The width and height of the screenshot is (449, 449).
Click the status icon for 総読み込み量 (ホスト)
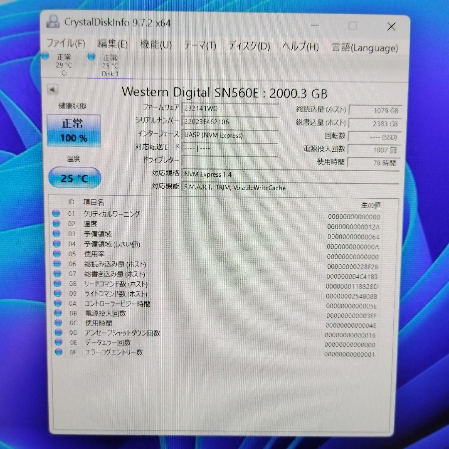[57, 264]
